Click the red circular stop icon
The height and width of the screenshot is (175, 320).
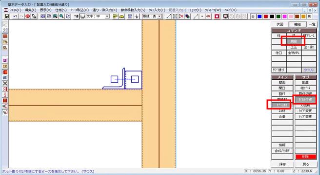(28, 16)
